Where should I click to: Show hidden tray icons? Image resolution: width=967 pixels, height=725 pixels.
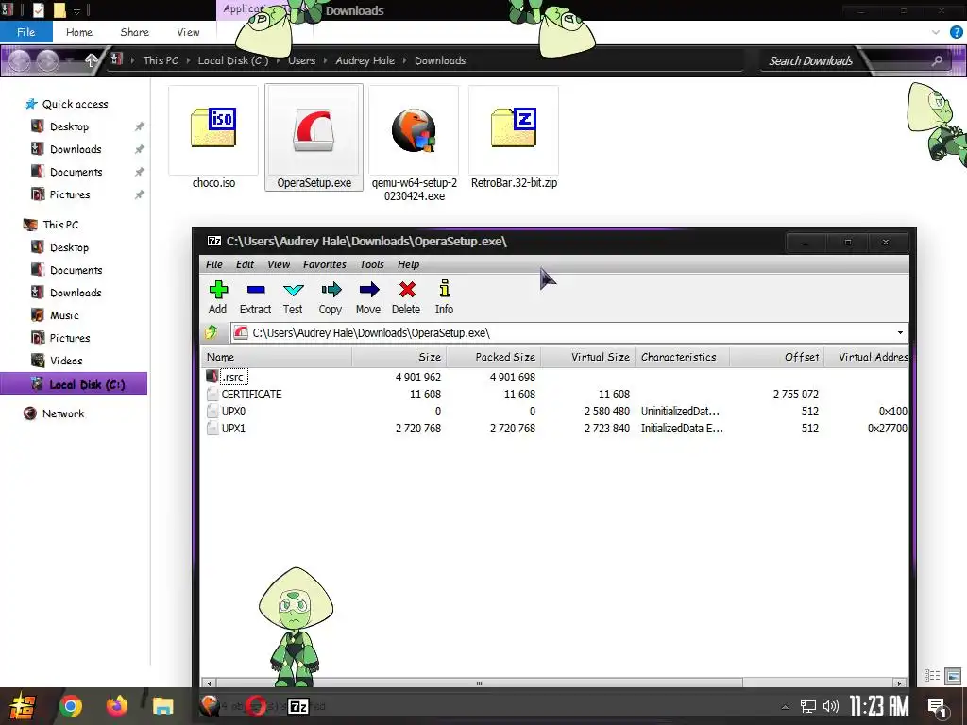coord(785,707)
